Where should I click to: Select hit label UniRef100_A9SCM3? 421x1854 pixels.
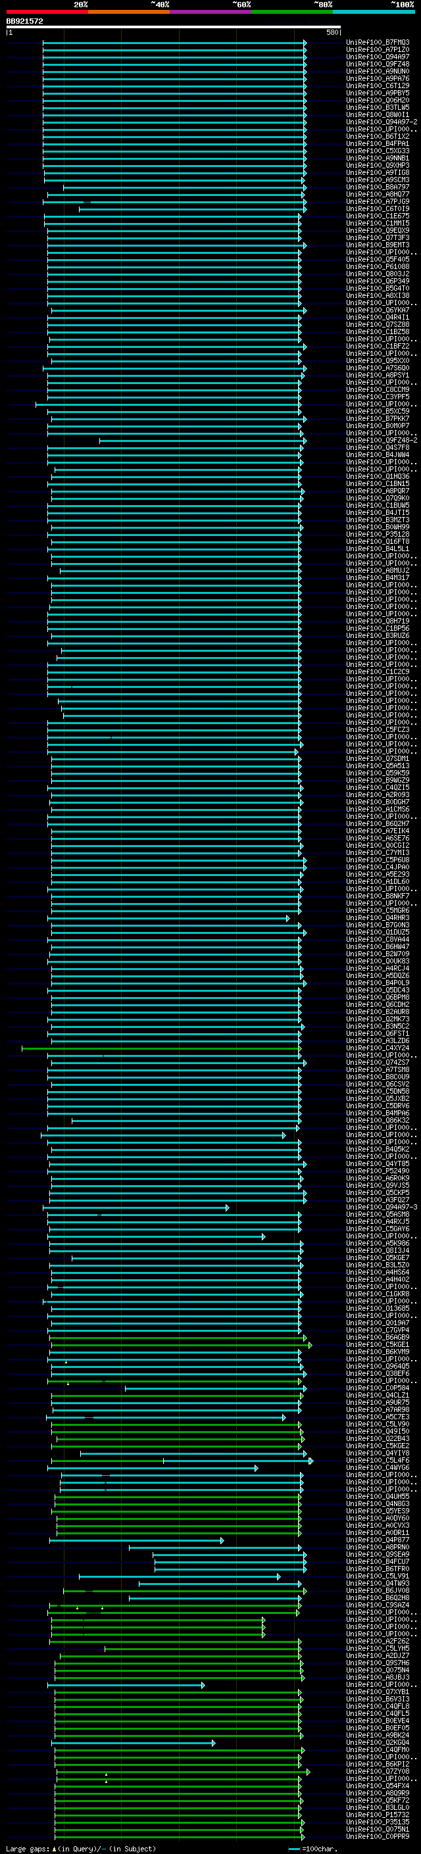[378, 180]
